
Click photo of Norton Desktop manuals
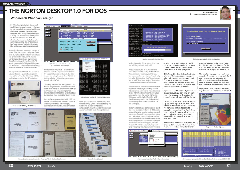pyautogui.click(x=42, y=133)
